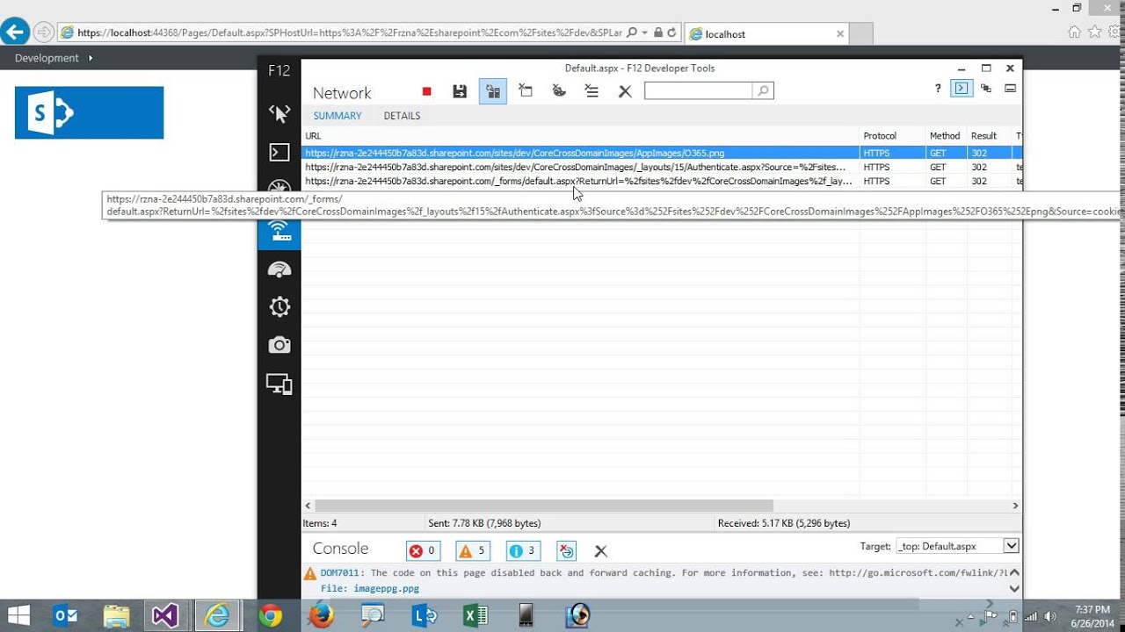Image resolution: width=1125 pixels, height=632 pixels.
Task: Open Visual Studio from the taskbar
Action: tap(165, 615)
